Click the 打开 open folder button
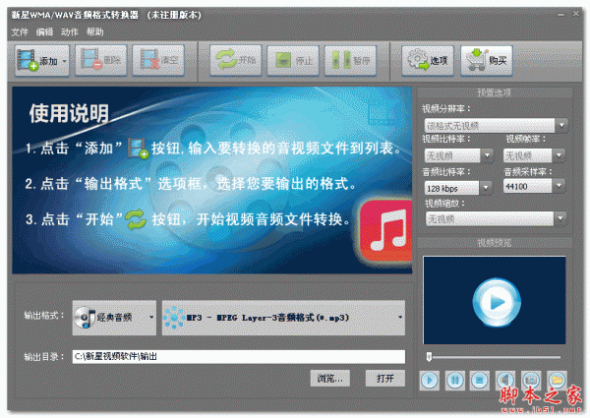Image resolution: width=590 pixels, height=418 pixels. click(384, 378)
